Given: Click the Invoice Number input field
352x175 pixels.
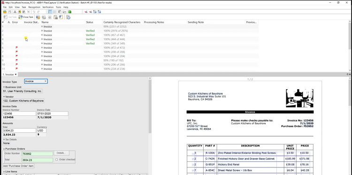Looking at the screenshot, I should pos(19,114).
